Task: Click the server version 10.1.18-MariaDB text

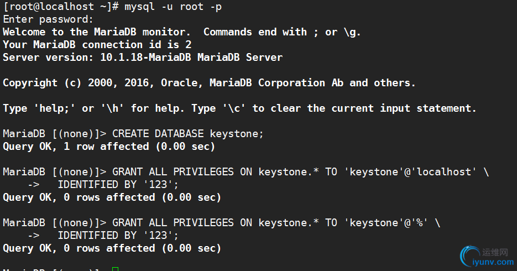Action: pos(145,58)
